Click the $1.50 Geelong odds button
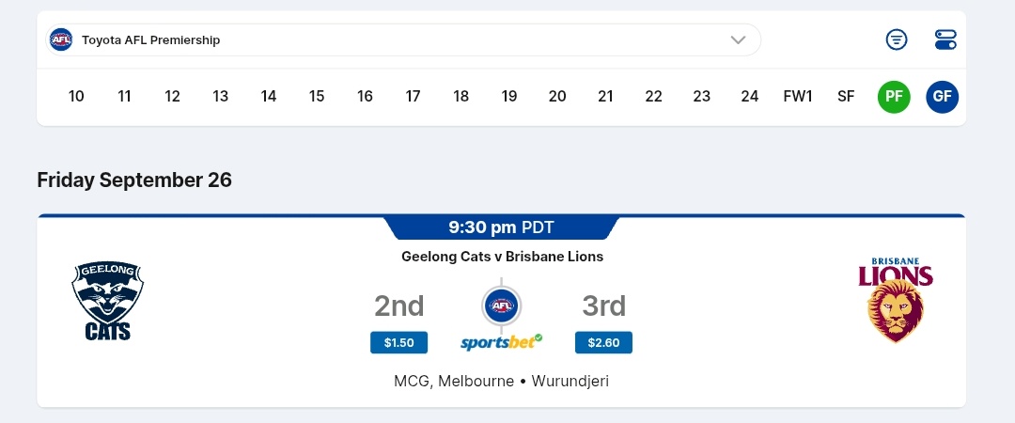Viewport: 1015px width, 423px height. pos(398,342)
